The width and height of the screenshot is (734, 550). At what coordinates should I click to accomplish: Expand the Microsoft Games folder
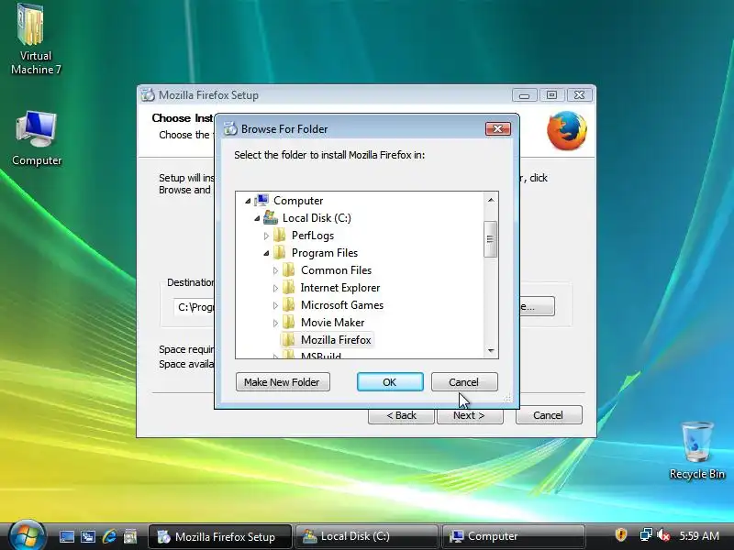(276, 305)
